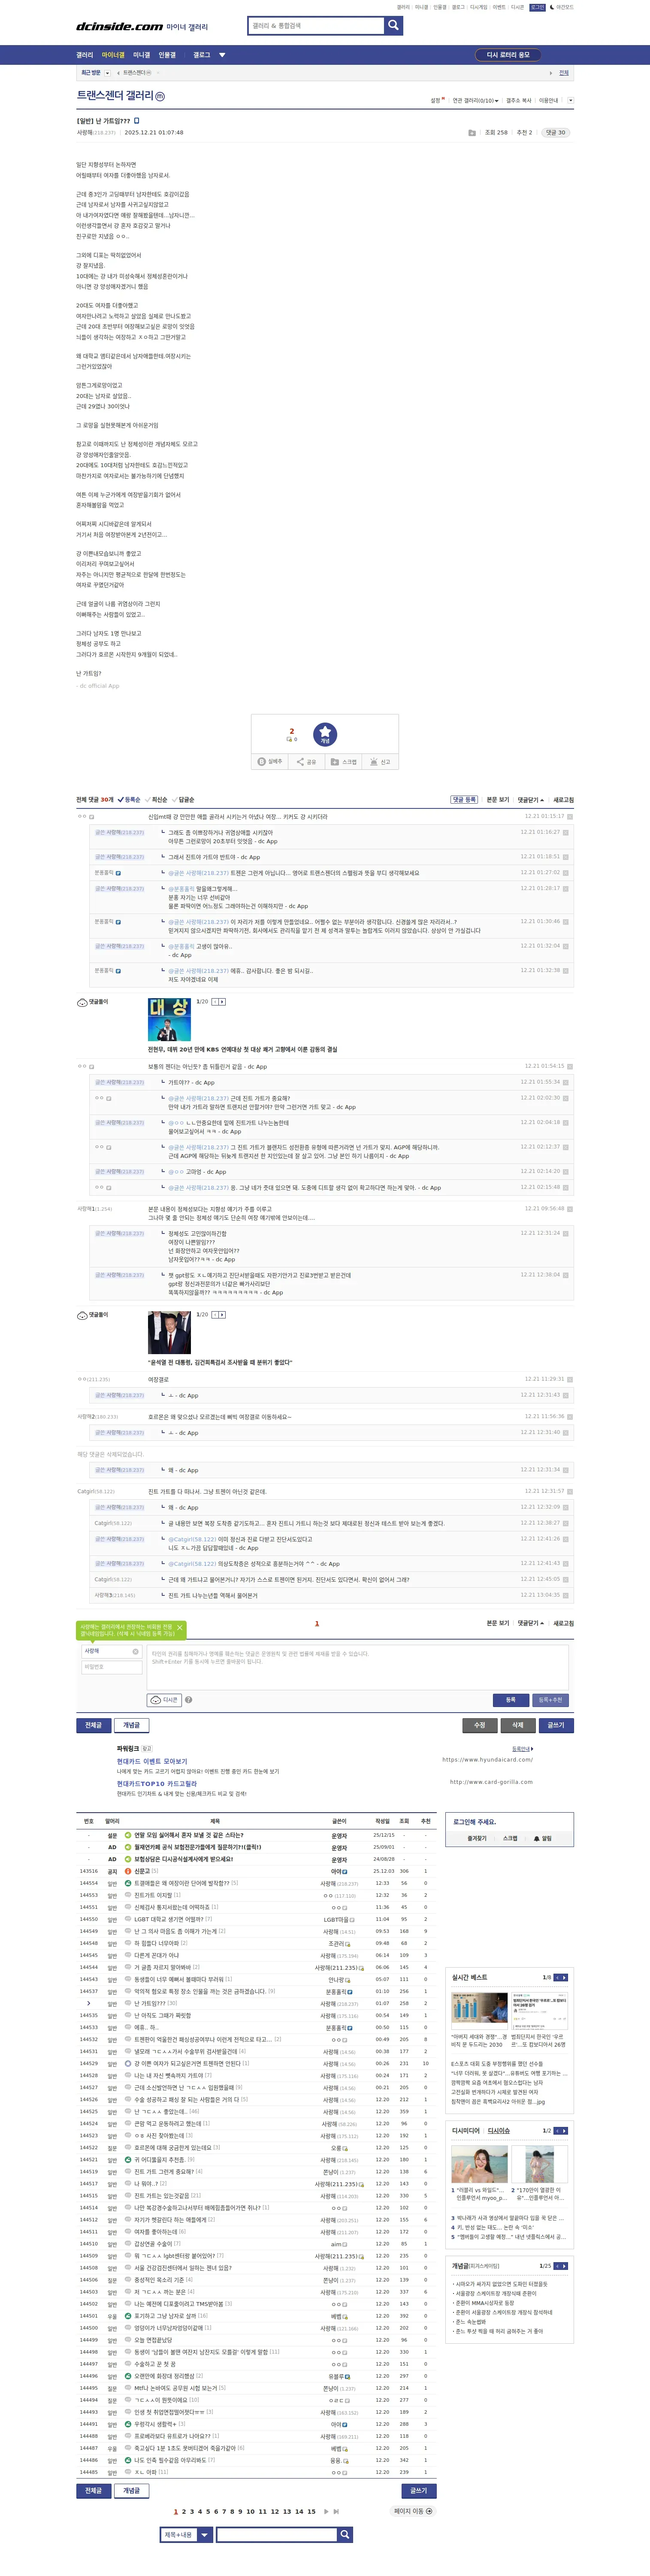
Task: Click the comment text area
Action: pyautogui.click(x=358, y=1667)
